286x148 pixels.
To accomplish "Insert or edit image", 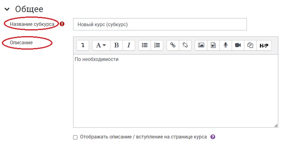I will 201,45.
